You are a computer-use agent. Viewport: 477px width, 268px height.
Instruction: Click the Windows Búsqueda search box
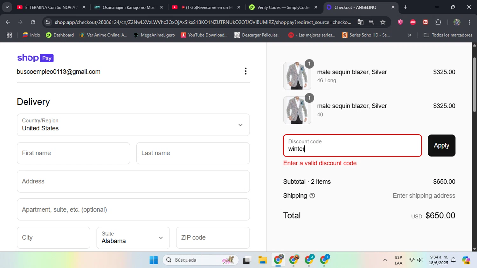click(x=200, y=260)
